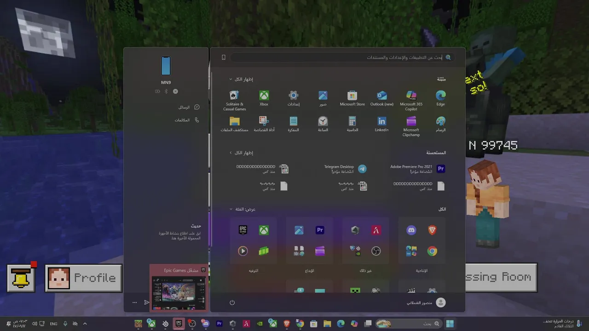Open Google Chrome in الإنتاجية category

tap(432, 251)
